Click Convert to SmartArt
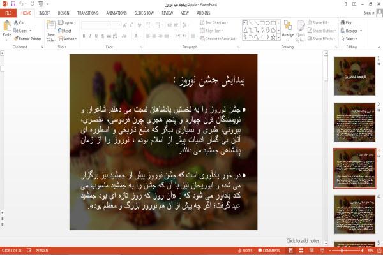Viewport: 383px width, 255px height. coord(218,38)
